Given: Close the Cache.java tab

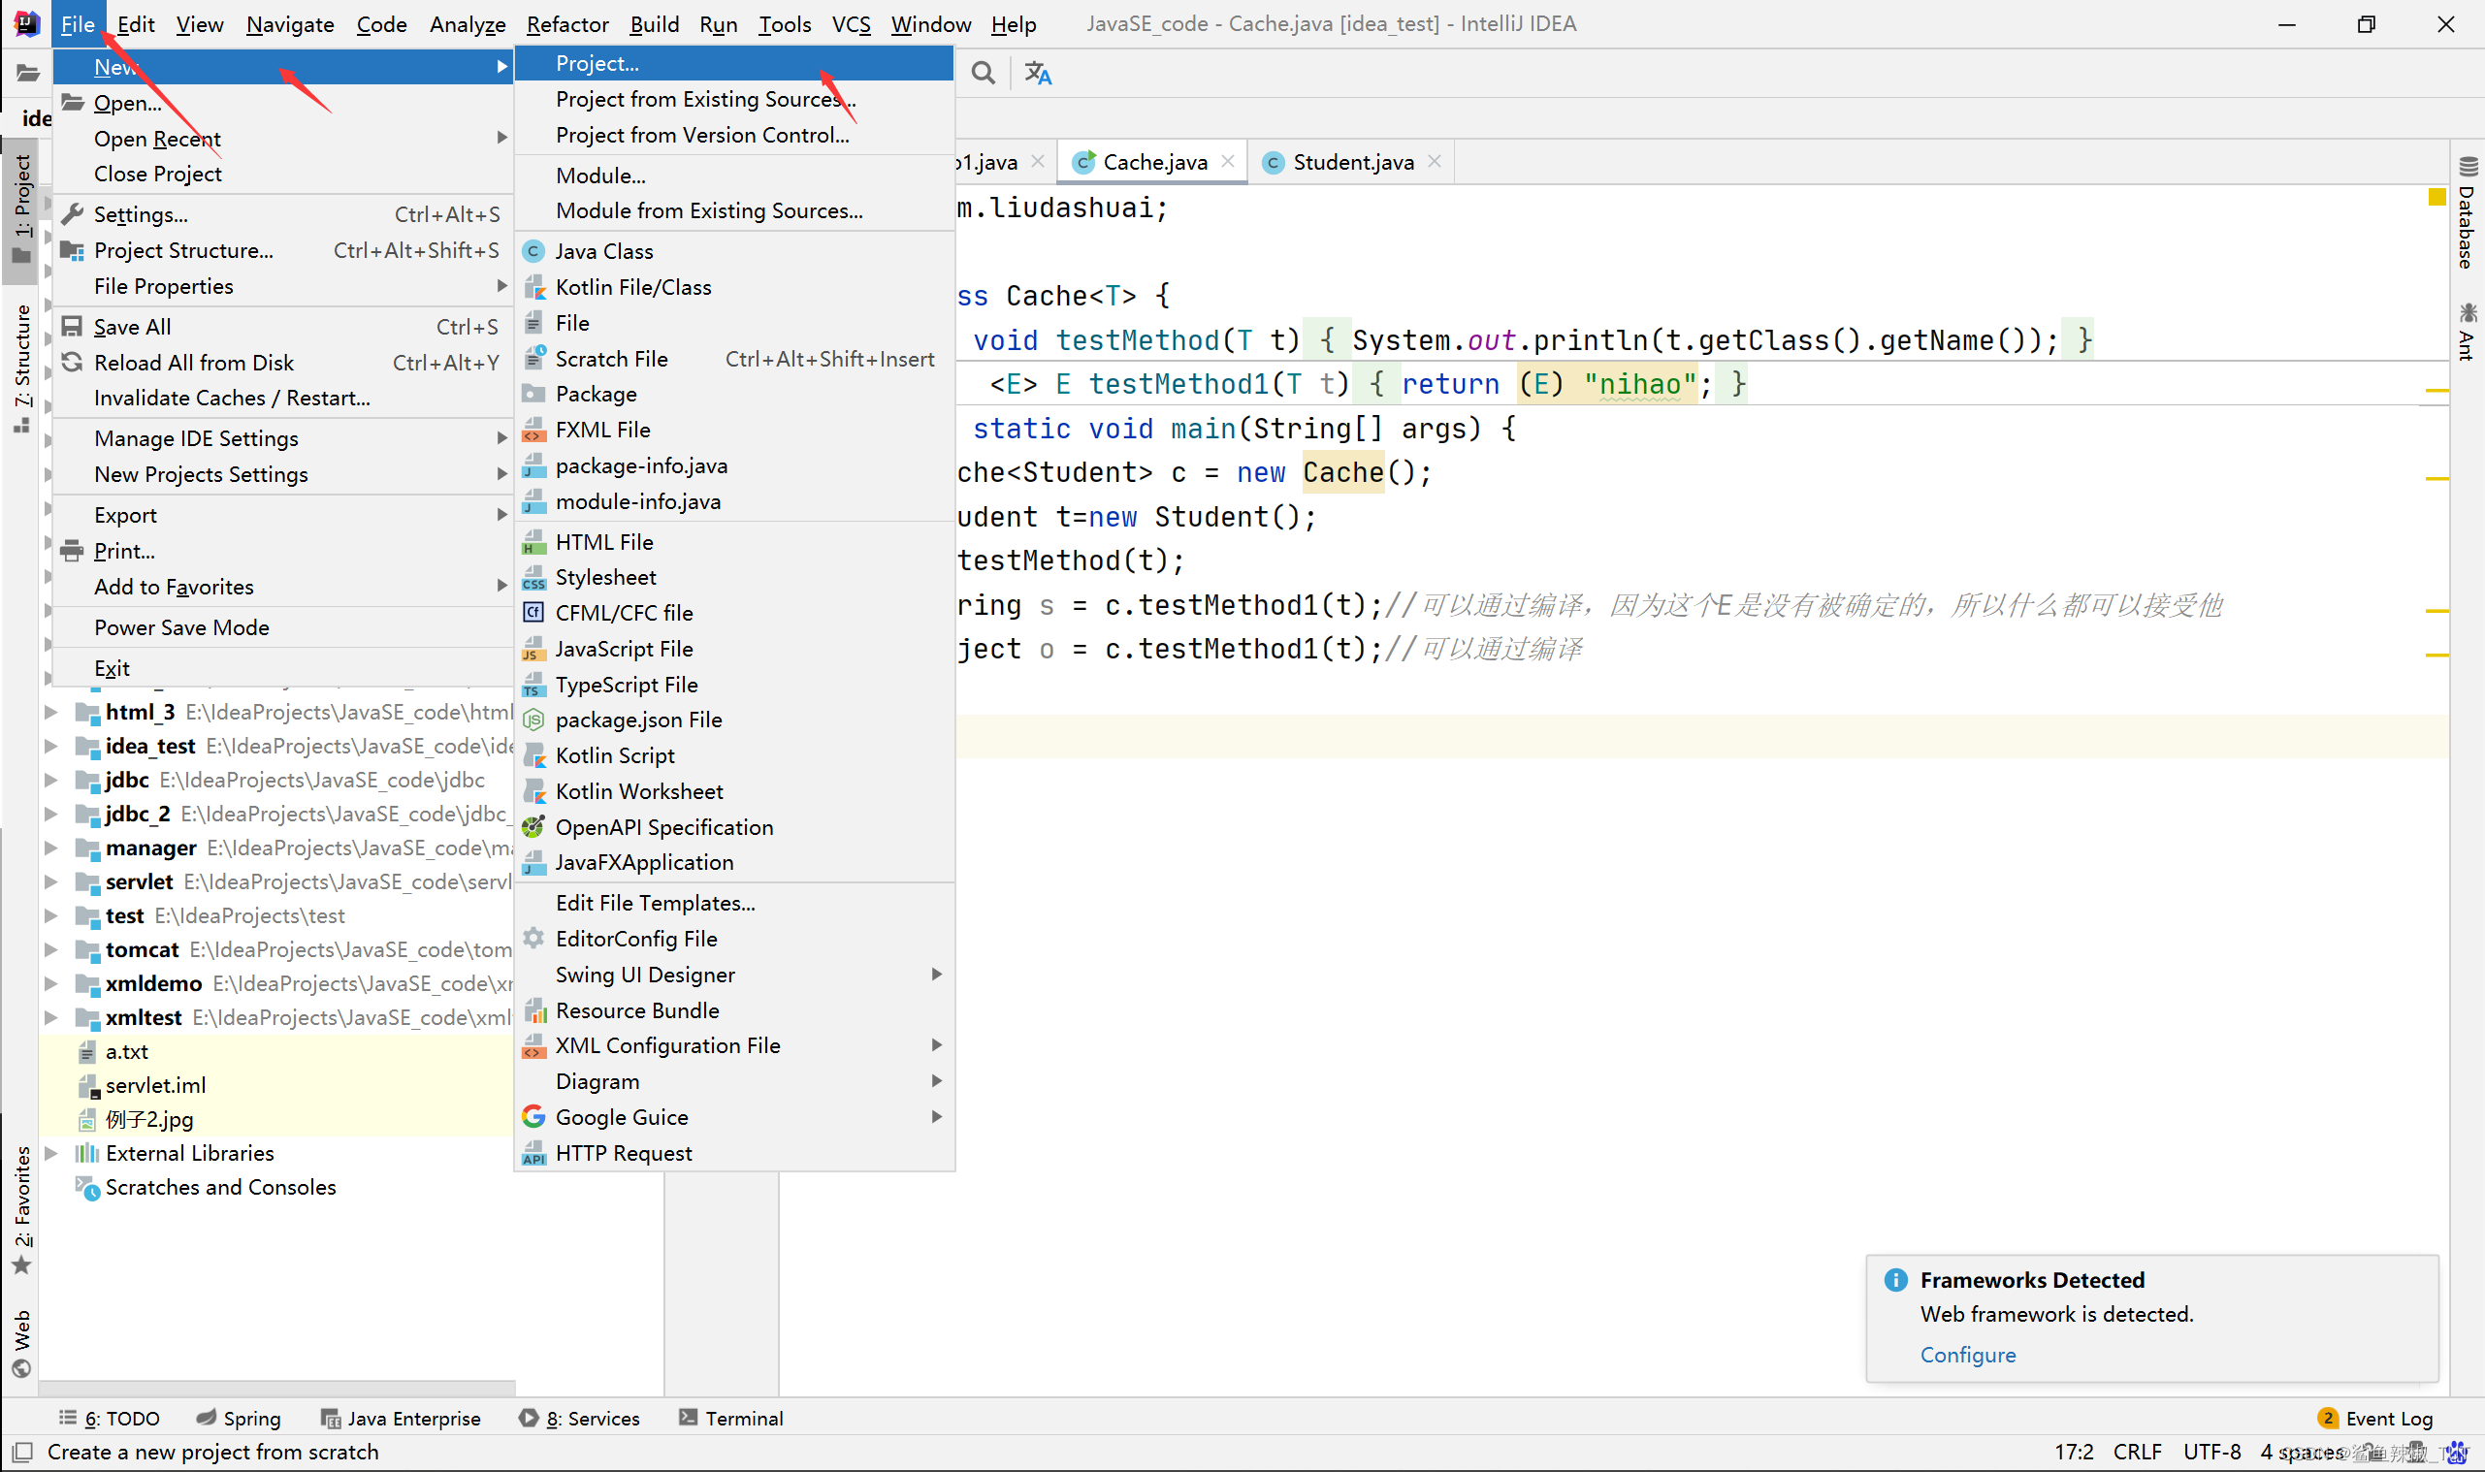Looking at the screenshot, I should click(x=1227, y=161).
